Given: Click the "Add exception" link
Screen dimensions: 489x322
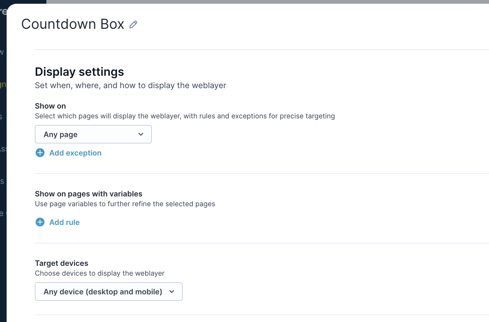Looking at the screenshot, I should 75,153.
